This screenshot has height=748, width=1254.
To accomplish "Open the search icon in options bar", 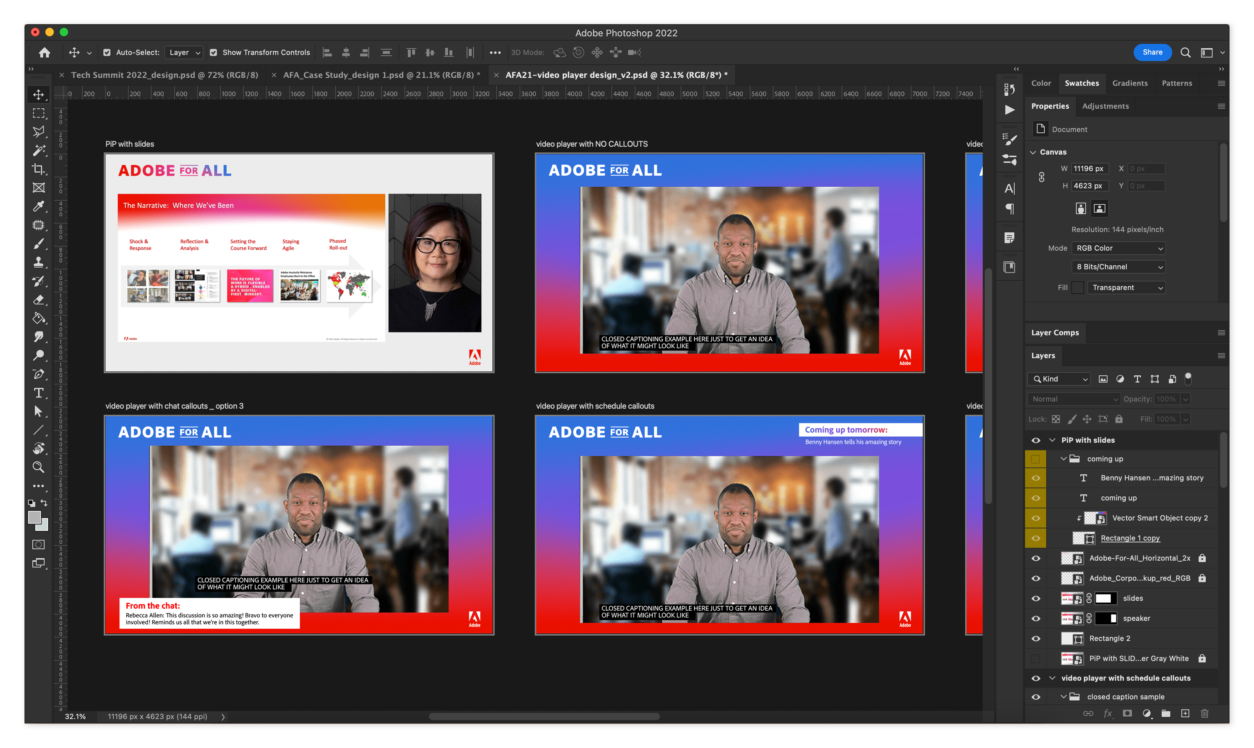I will tap(1185, 53).
